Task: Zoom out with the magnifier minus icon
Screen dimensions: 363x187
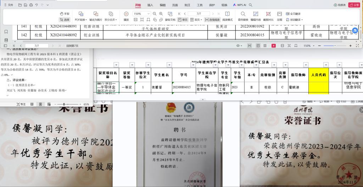Action: (x=155, y=14)
